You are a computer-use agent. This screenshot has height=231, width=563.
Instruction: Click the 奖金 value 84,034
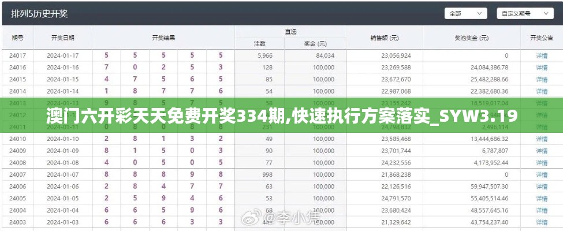pyautogui.click(x=325, y=55)
